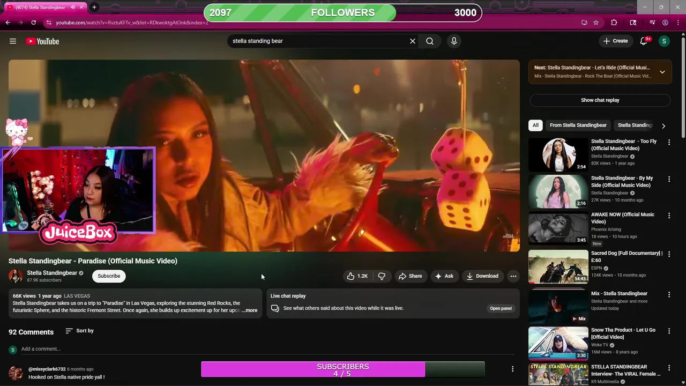Open options for missyclark6732 comment
686x386 pixels.
pyautogui.click(x=512, y=369)
